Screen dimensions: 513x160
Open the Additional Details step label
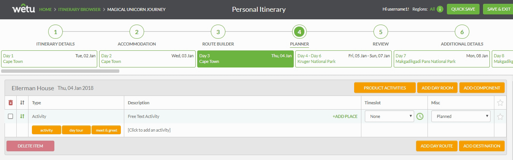(x=462, y=44)
